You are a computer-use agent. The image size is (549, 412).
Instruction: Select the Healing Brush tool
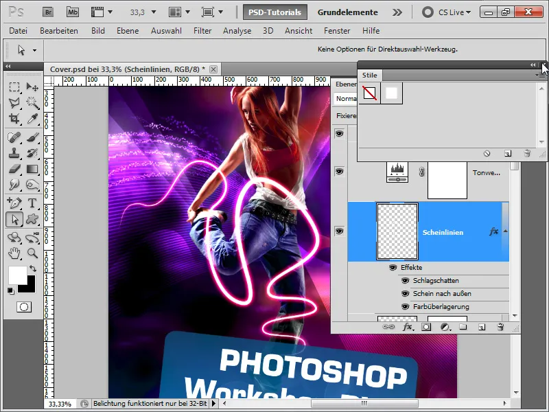14,137
